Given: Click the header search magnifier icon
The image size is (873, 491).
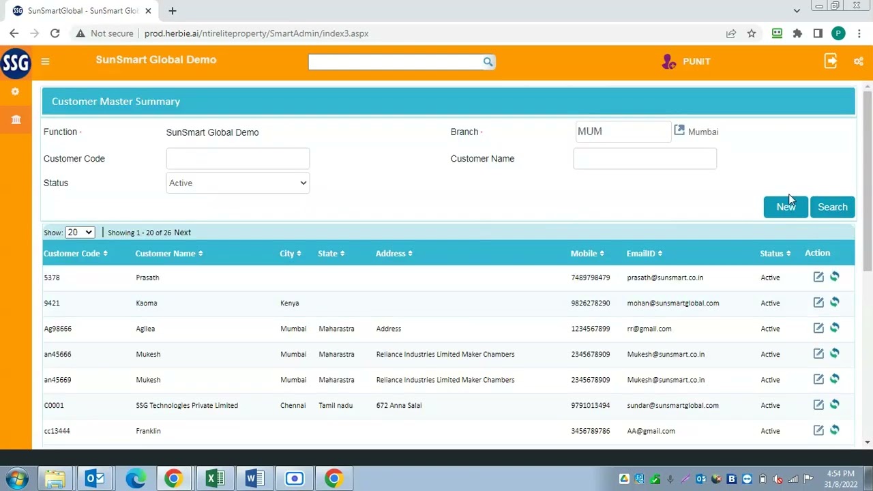Looking at the screenshot, I should (x=488, y=62).
